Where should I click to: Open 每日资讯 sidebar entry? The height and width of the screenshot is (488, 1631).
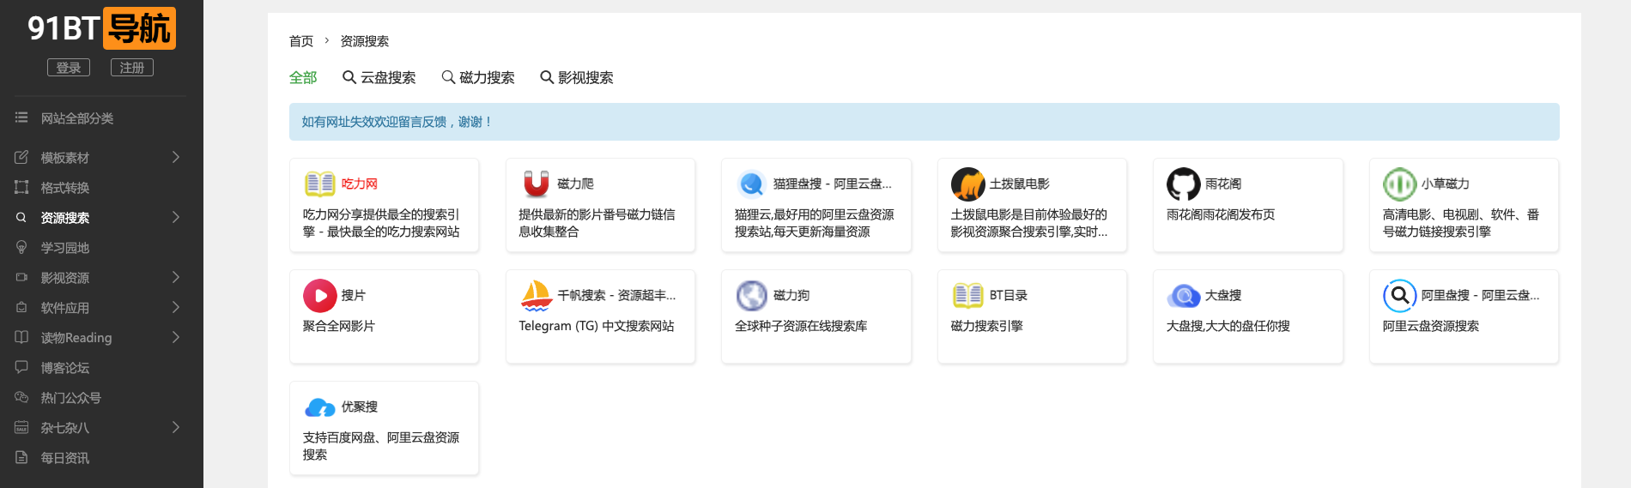(65, 458)
